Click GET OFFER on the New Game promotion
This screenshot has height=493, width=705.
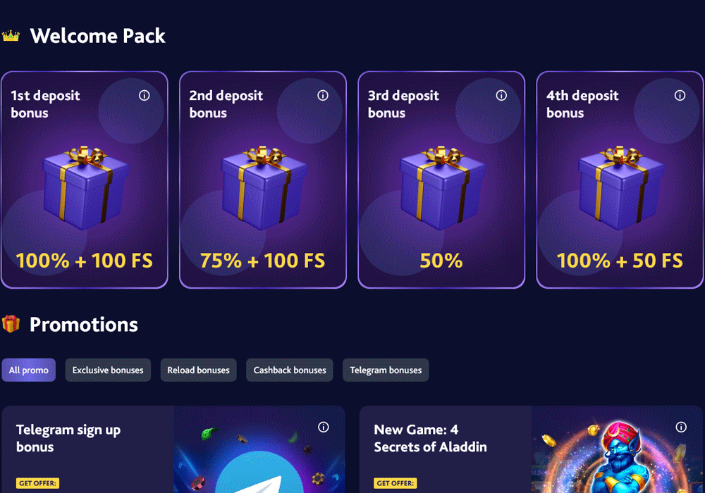pos(396,483)
